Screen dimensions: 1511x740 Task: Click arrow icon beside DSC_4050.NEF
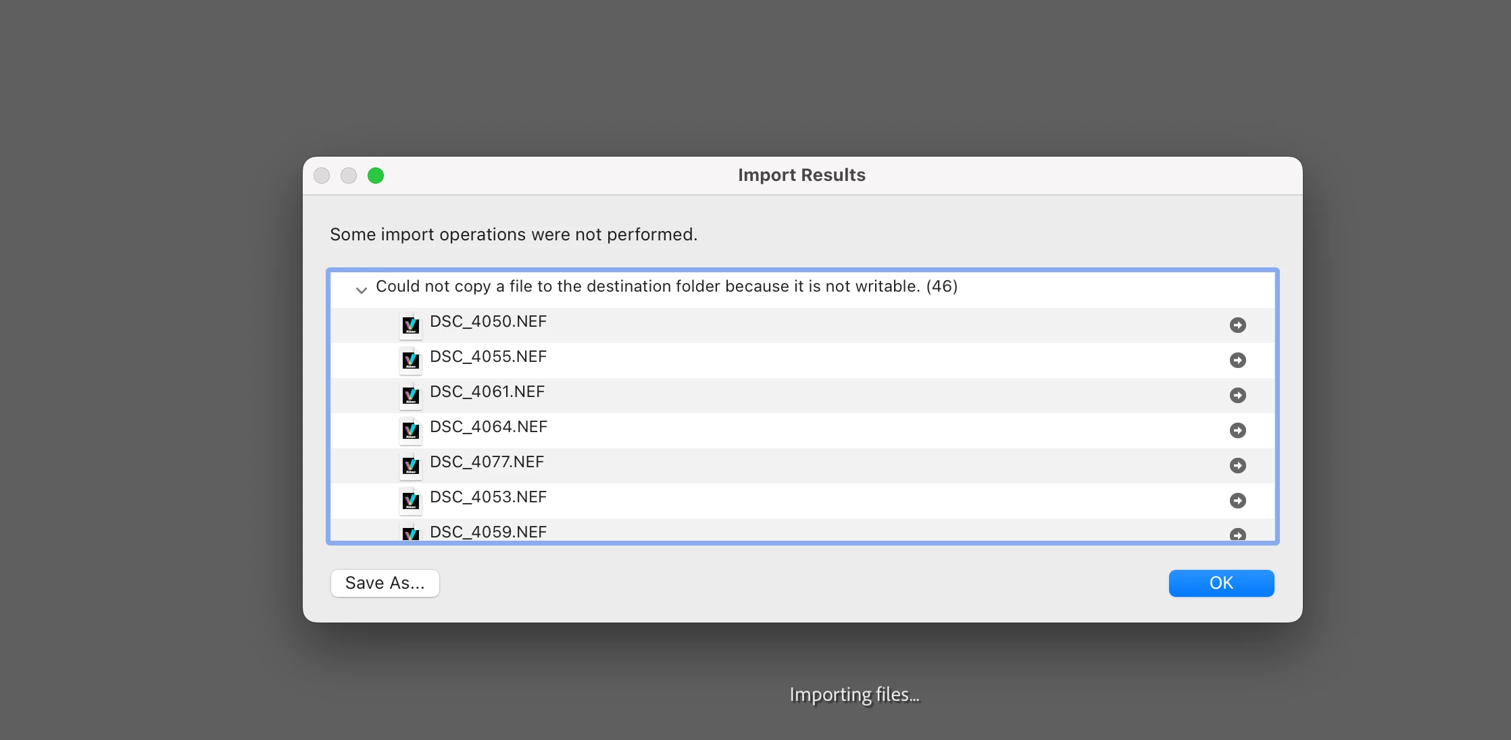pos(1237,325)
